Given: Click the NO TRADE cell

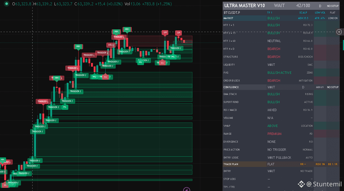Looking at the screenshot, I should 306,171.
